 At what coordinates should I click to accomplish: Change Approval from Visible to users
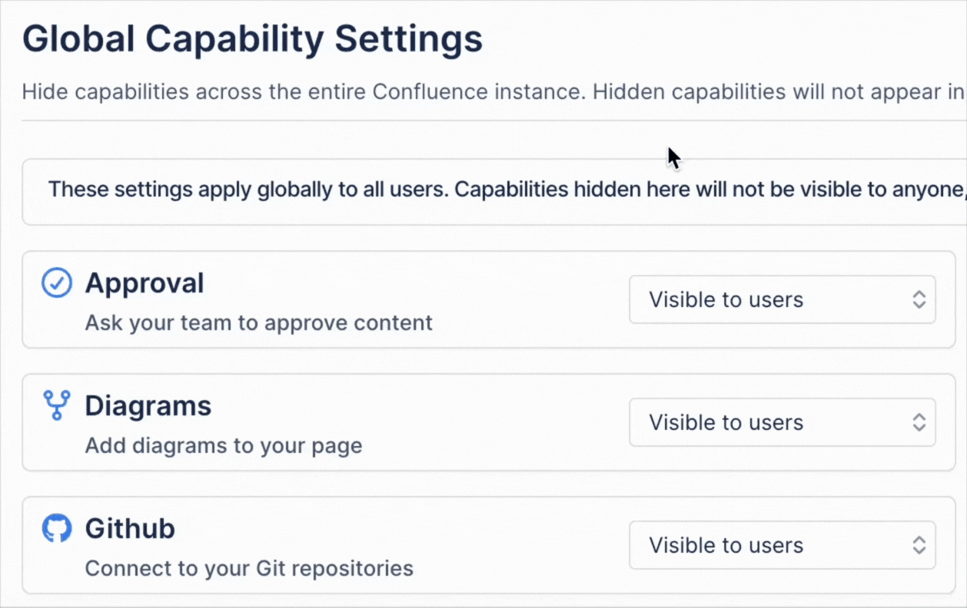pos(782,299)
